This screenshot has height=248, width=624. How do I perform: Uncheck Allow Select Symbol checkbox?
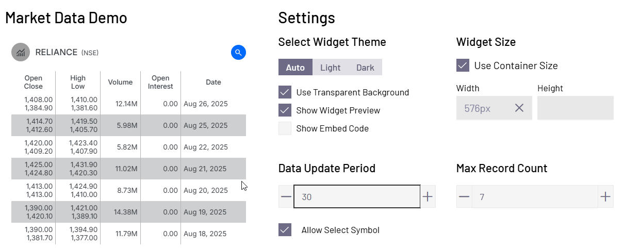(x=285, y=229)
